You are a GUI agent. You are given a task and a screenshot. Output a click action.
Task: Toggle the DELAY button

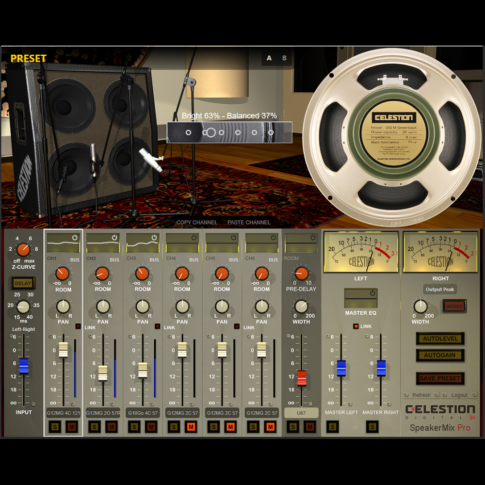(x=23, y=283)
